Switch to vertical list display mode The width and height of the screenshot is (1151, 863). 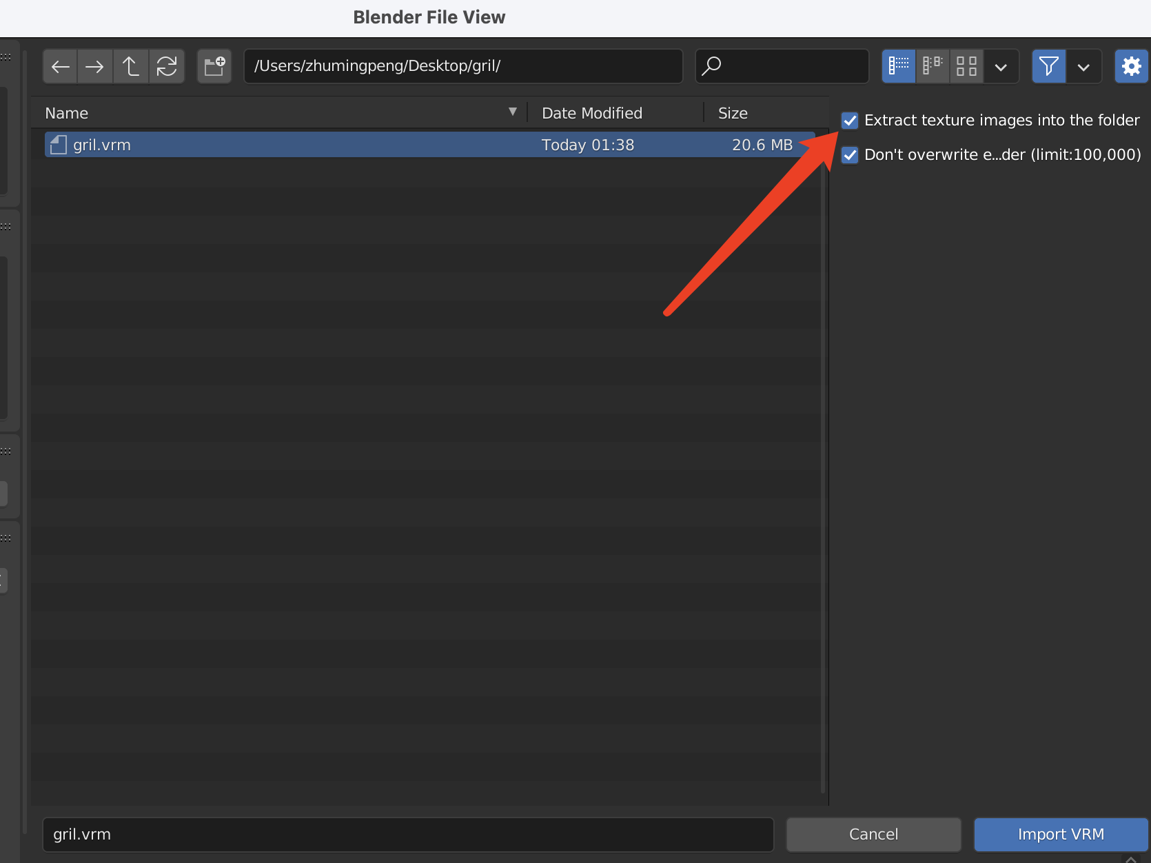pos(898,66)
